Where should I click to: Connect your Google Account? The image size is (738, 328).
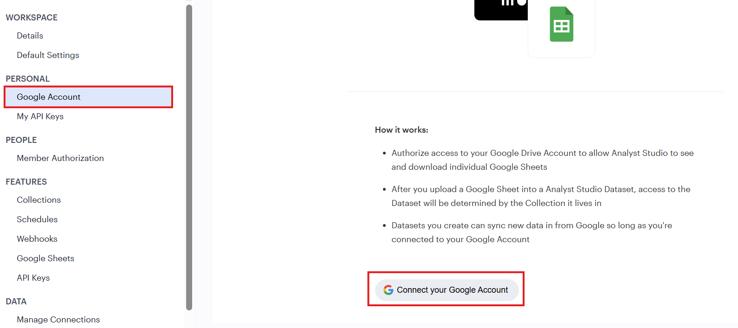(447, 290)
